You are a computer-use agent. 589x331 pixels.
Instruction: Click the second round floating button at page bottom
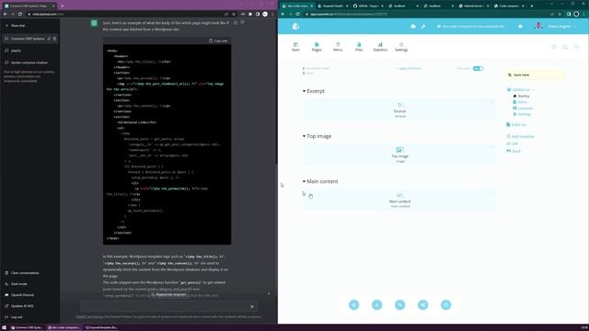pyautogui.click(x=376, y=304)
